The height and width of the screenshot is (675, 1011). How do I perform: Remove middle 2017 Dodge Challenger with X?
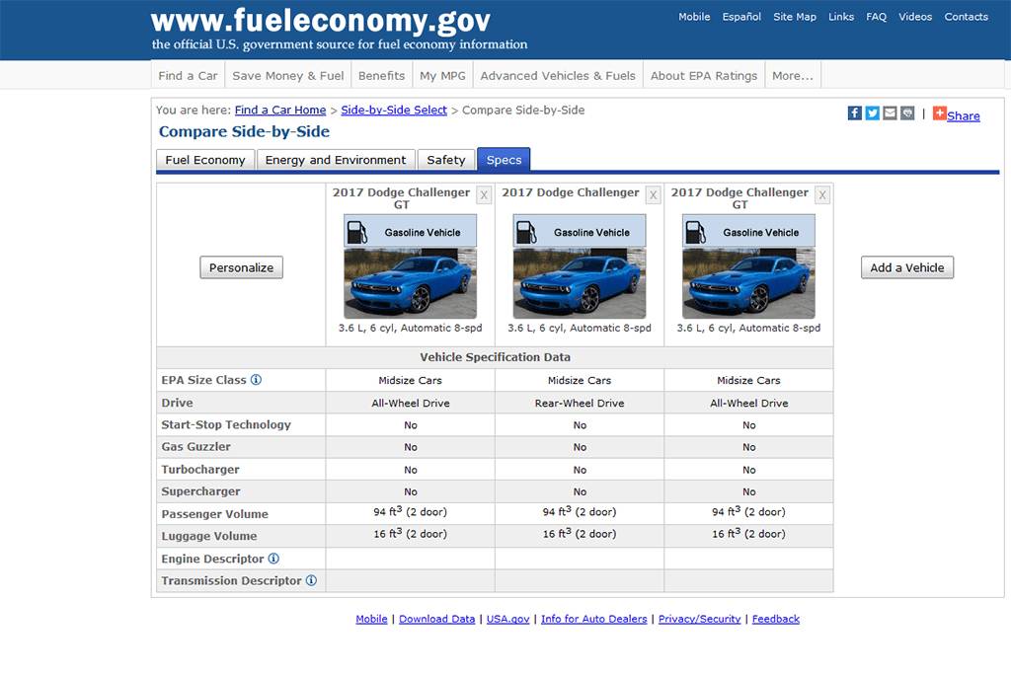pos(654,194)
